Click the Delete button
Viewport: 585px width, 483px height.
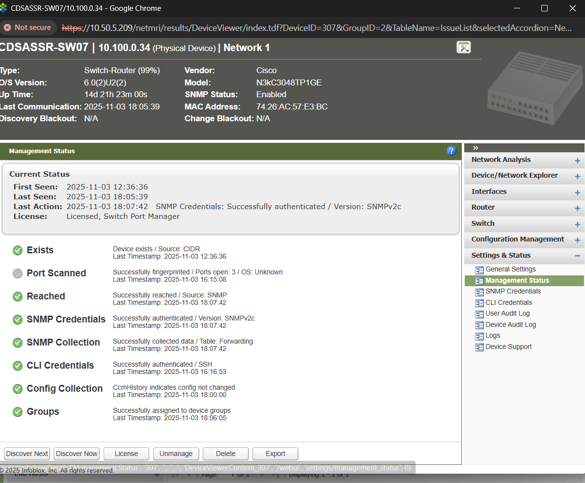(x=226, y=454)
